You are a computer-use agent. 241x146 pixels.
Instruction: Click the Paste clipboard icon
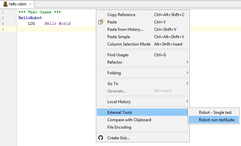point(101,22)
